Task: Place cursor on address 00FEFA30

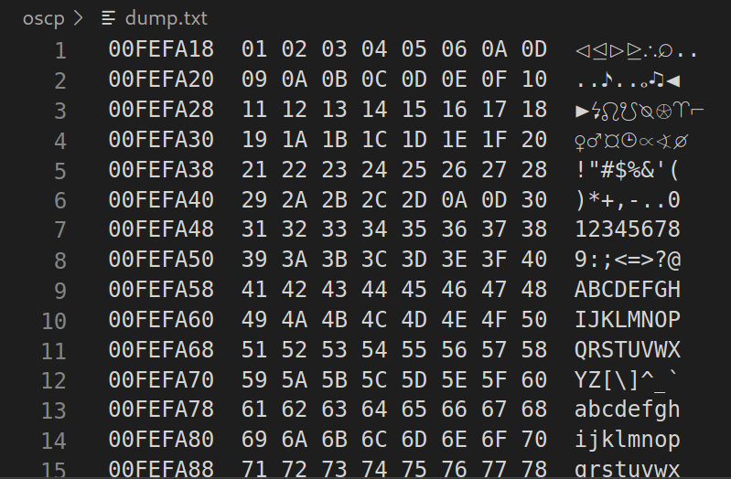Action: [x=161, y=141]
